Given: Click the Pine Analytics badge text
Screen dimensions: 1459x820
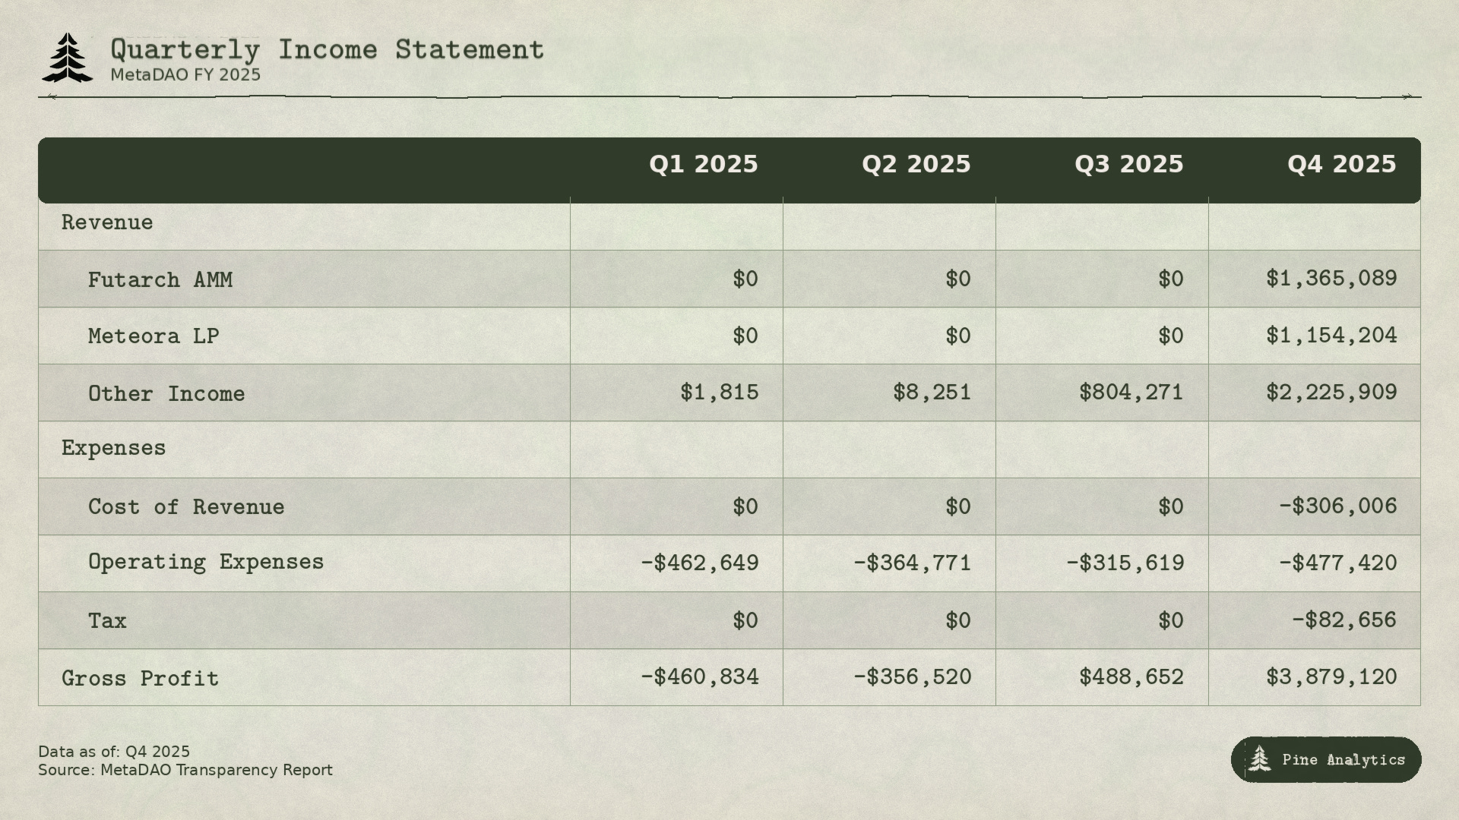Looking at the screenshot, I should coord(1343,759).
